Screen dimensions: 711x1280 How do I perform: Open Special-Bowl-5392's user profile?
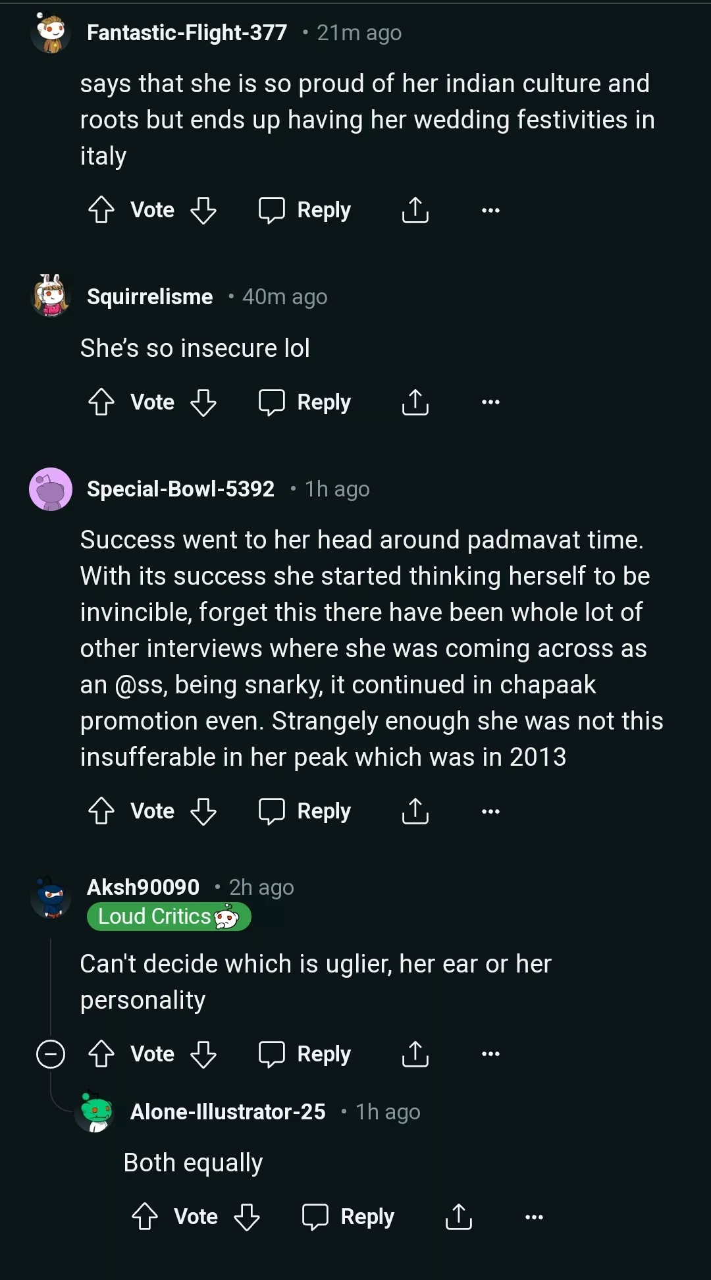click(180, 489)
